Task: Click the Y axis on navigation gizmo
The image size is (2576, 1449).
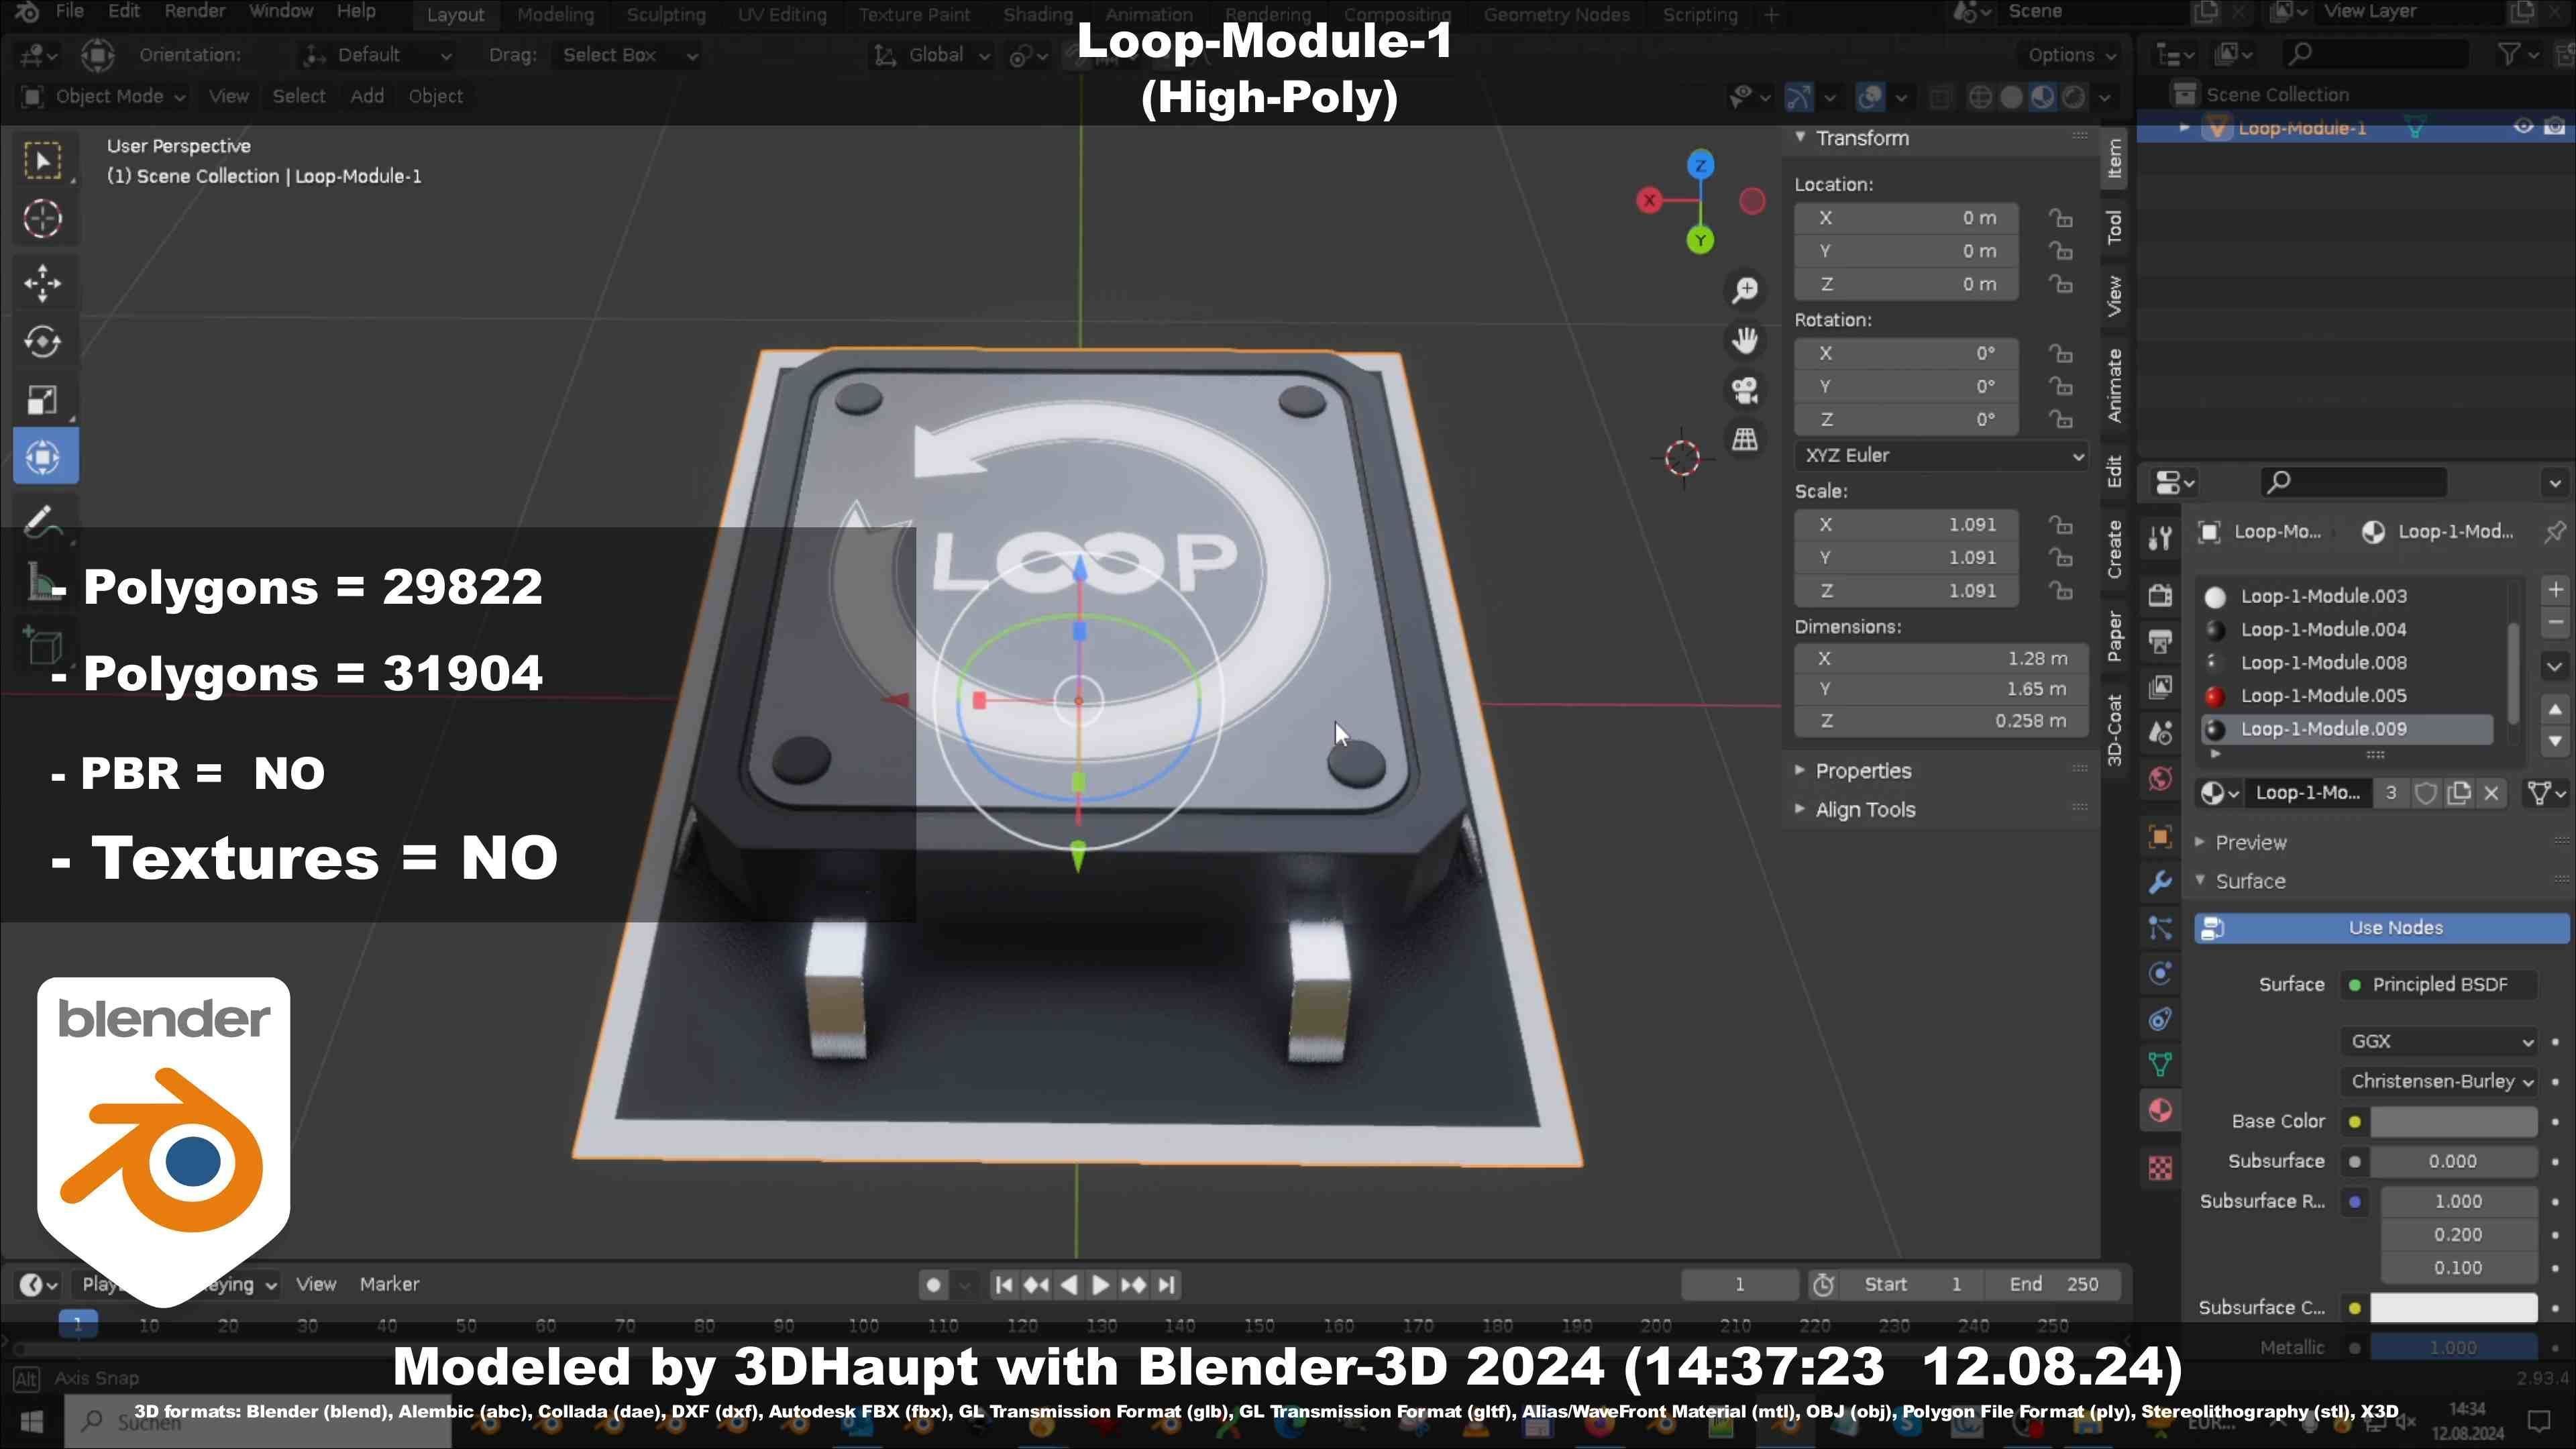Action: (1700, 240)
